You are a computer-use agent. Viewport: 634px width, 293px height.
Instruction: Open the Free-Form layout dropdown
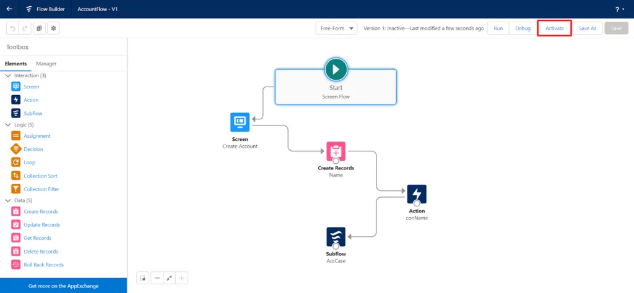(336, 28)
